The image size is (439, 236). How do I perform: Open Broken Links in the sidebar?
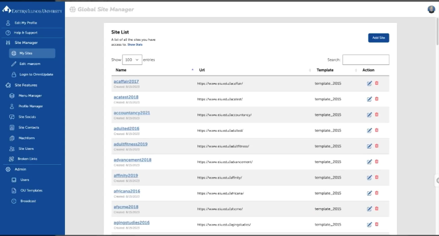[x=27, y=159]
